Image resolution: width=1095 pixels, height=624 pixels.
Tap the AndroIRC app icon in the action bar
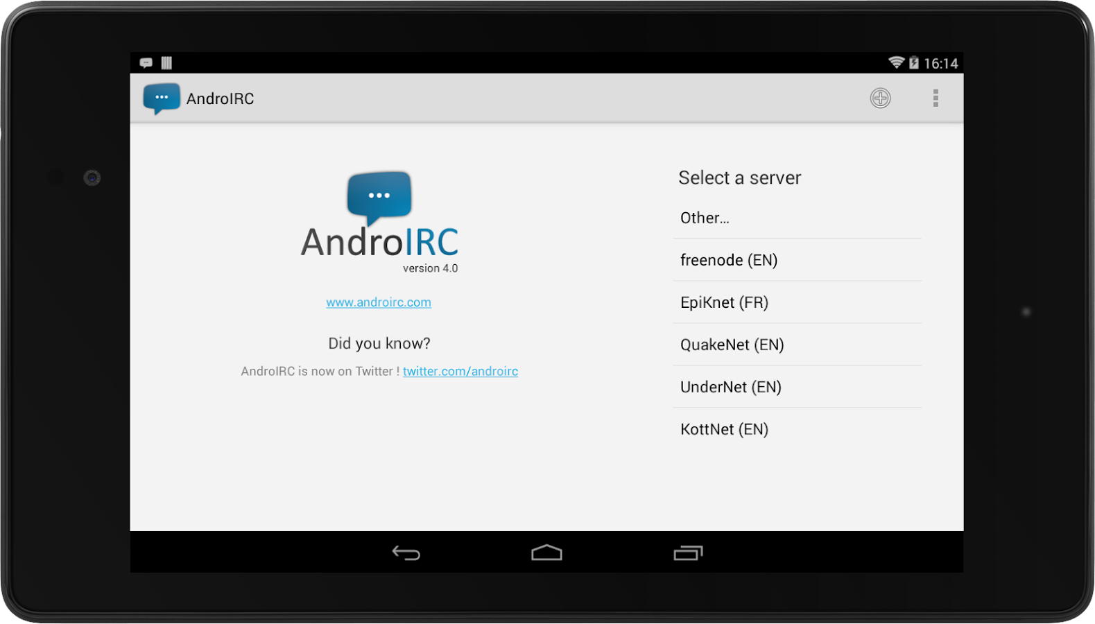point(162,98)
